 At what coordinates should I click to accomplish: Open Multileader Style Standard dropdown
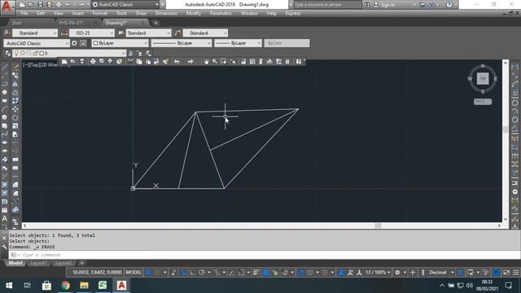point(205,33)
